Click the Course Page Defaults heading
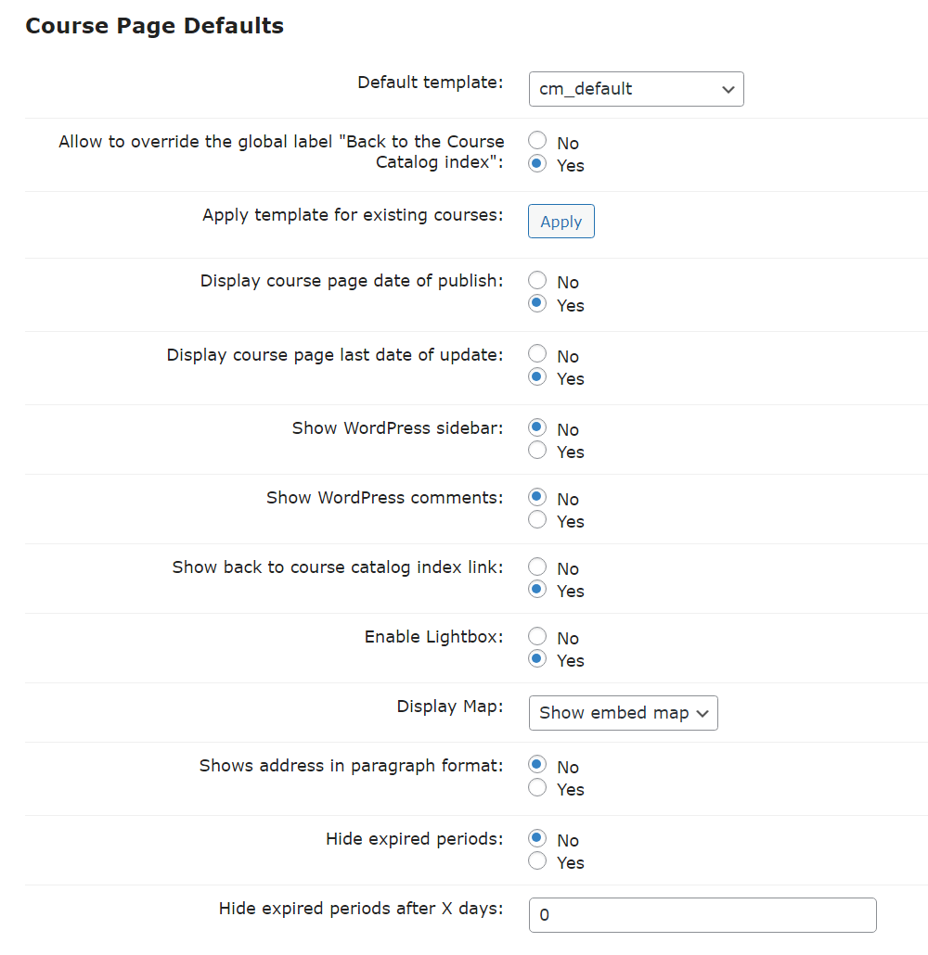Image resolution: width=928 pixels, height=955 pixels. coord(155,26)
